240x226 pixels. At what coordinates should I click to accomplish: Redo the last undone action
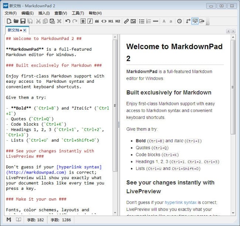(x=75, y=21)
